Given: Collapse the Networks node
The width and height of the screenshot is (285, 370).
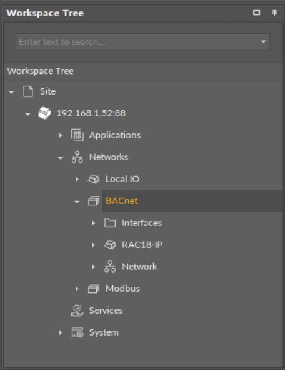Looking at the screenshot, I should pos(61,158).
